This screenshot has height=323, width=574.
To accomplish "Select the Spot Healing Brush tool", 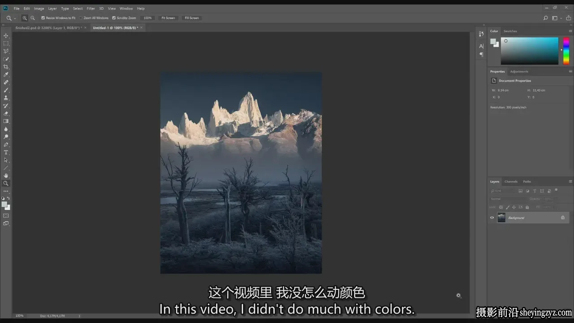I will click(6, 82).
